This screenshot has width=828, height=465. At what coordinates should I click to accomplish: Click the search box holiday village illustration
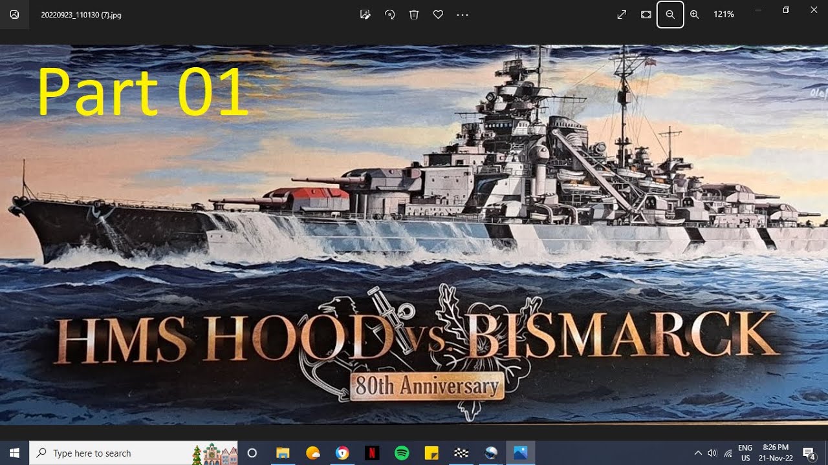coord(215,453)
